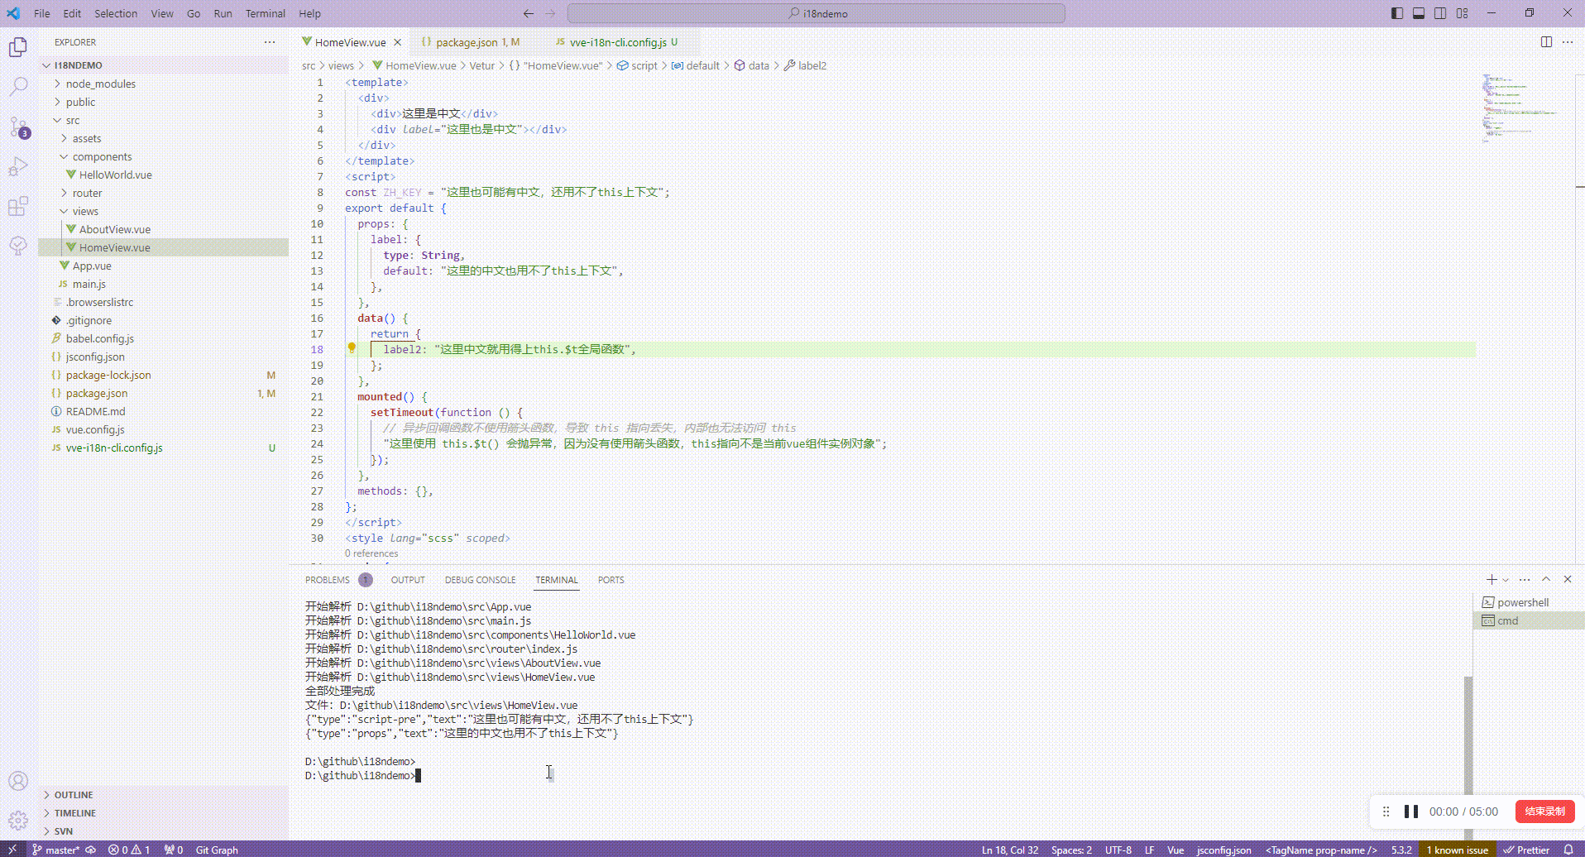Image resolution: width=1585 pixels, height=857 pixels.
Task: Create a new terminal with plus
Action: pyautogui.click(x=1492, y=580)
